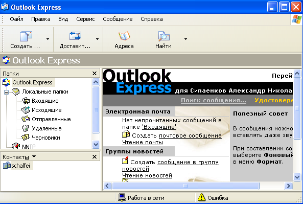Select the Черновики folder label
The height and width of the screenshot is (204, 303).
click(x=46, y=138)
